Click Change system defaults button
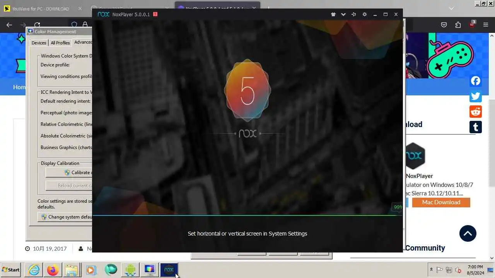The image size is (495, 278). coord(65,217)
